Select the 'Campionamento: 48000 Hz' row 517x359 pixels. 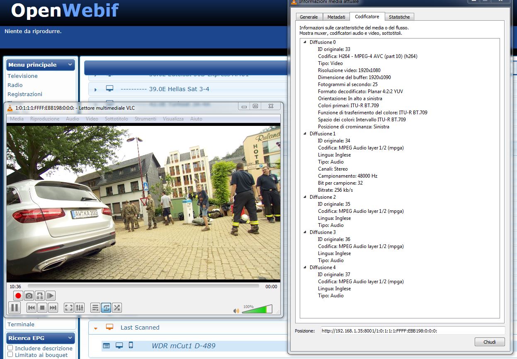(347, 176)
